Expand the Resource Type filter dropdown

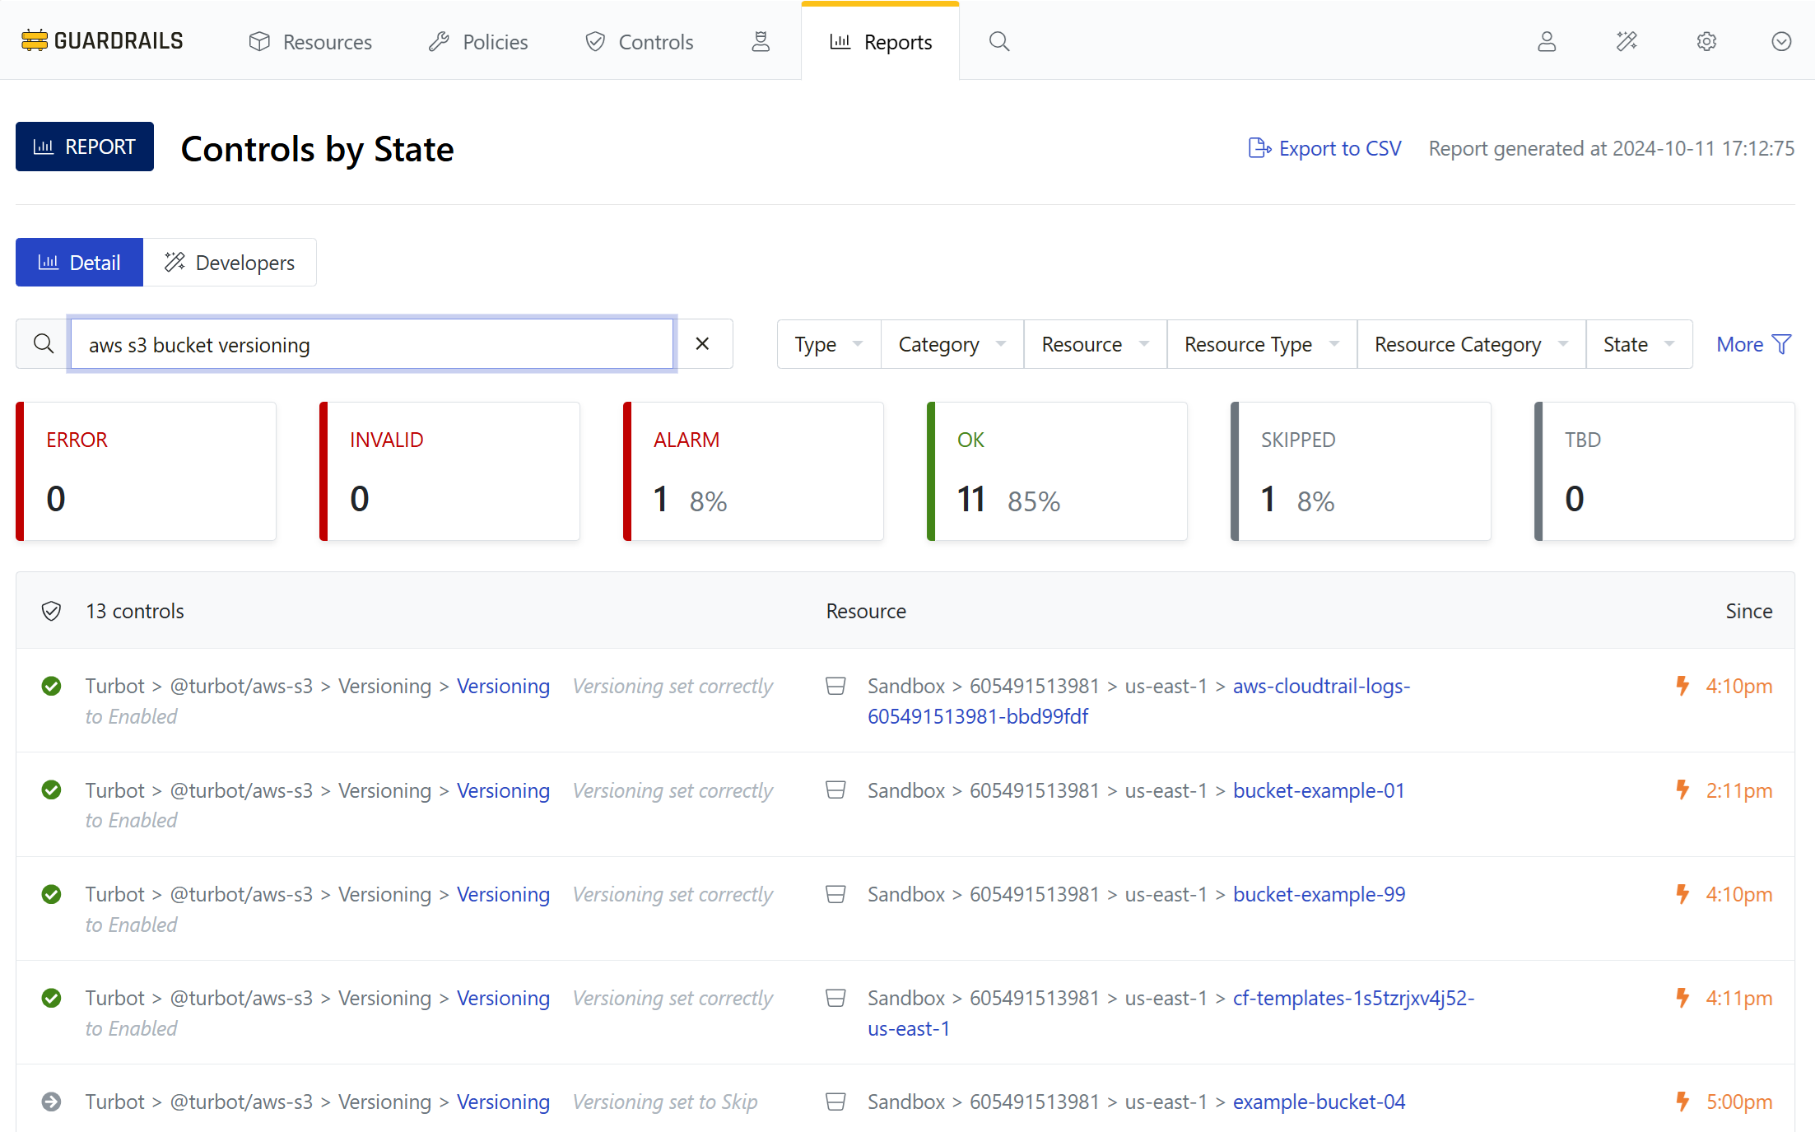(1261, 344)
